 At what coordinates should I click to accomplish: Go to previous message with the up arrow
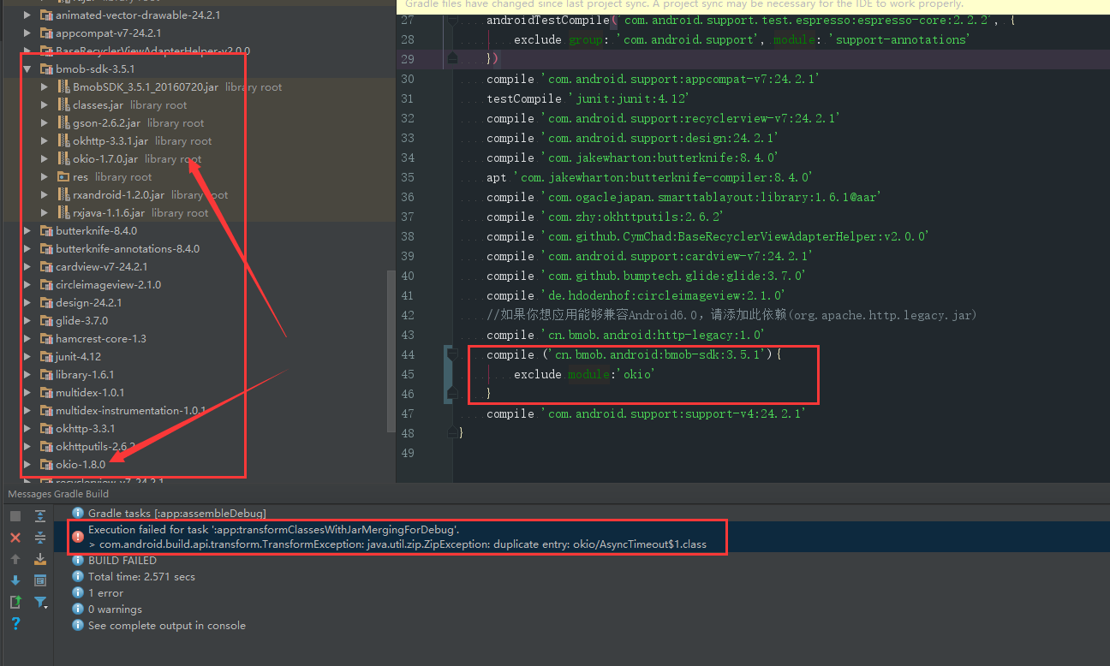[15, 559]
